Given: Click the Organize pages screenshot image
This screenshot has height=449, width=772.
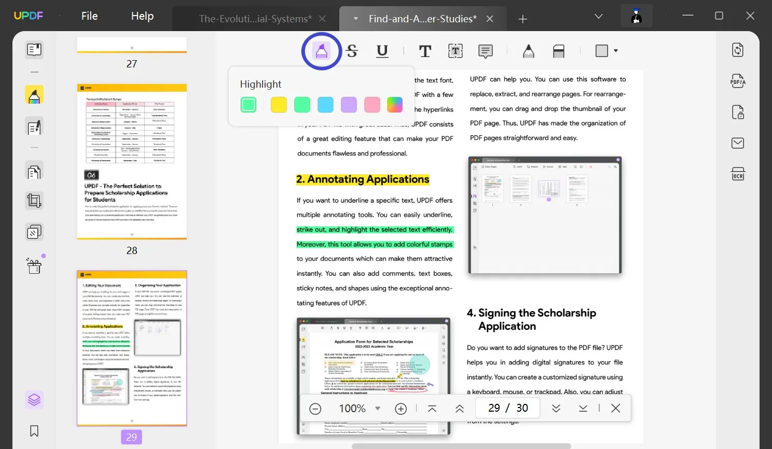Looking at the screenshot, I should 545,215.
